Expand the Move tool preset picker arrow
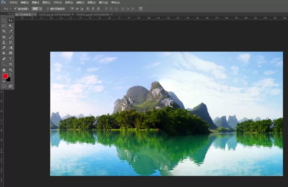The height and width of the screenshot is (187, 288). pos(10,9)
